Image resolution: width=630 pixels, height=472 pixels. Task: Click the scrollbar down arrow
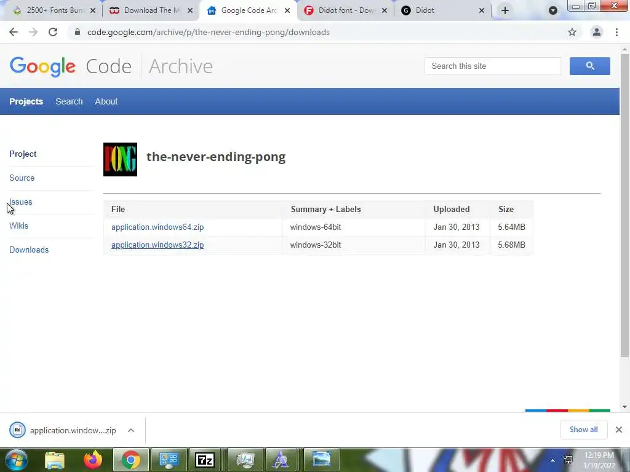pos(624,407)
